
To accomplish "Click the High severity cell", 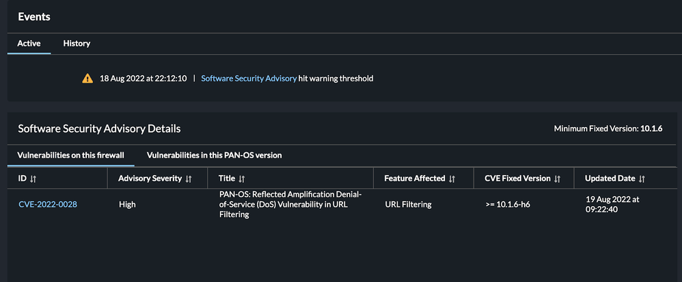I will click(x=127, y=204).
